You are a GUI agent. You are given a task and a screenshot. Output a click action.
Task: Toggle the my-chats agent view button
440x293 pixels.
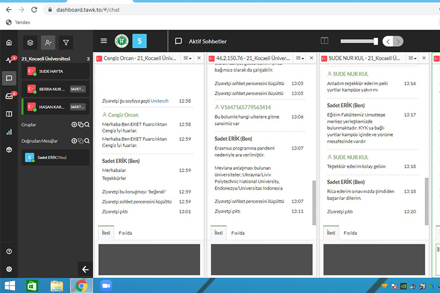pos(48,42)
